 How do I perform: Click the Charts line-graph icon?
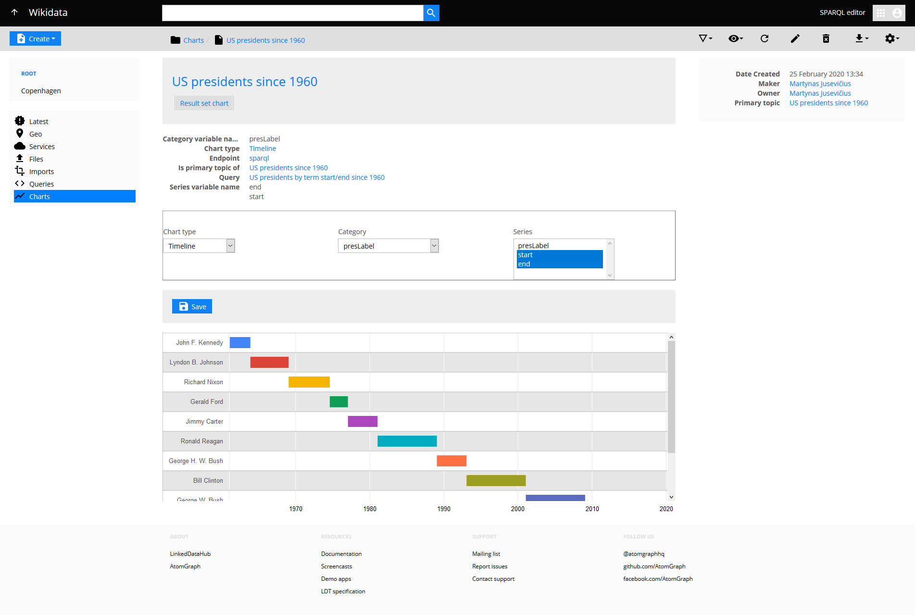pos(20,196)
